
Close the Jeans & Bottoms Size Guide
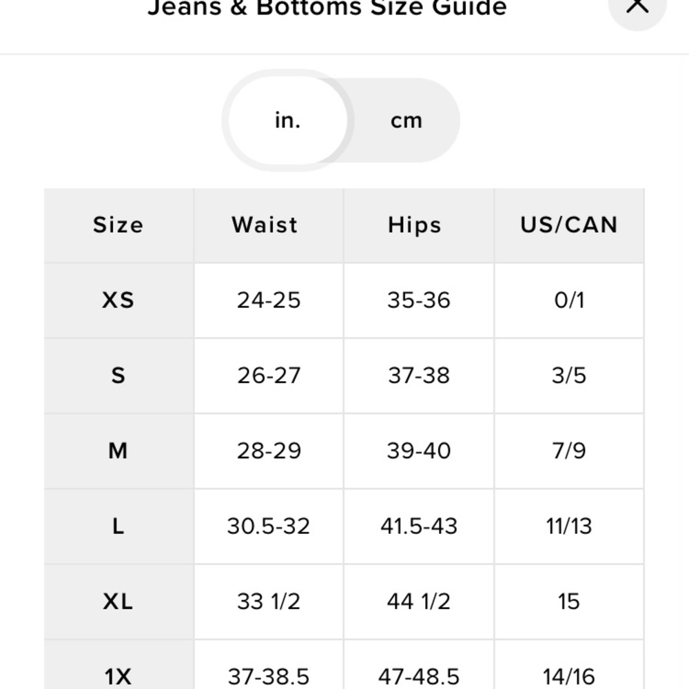point(637,6)
